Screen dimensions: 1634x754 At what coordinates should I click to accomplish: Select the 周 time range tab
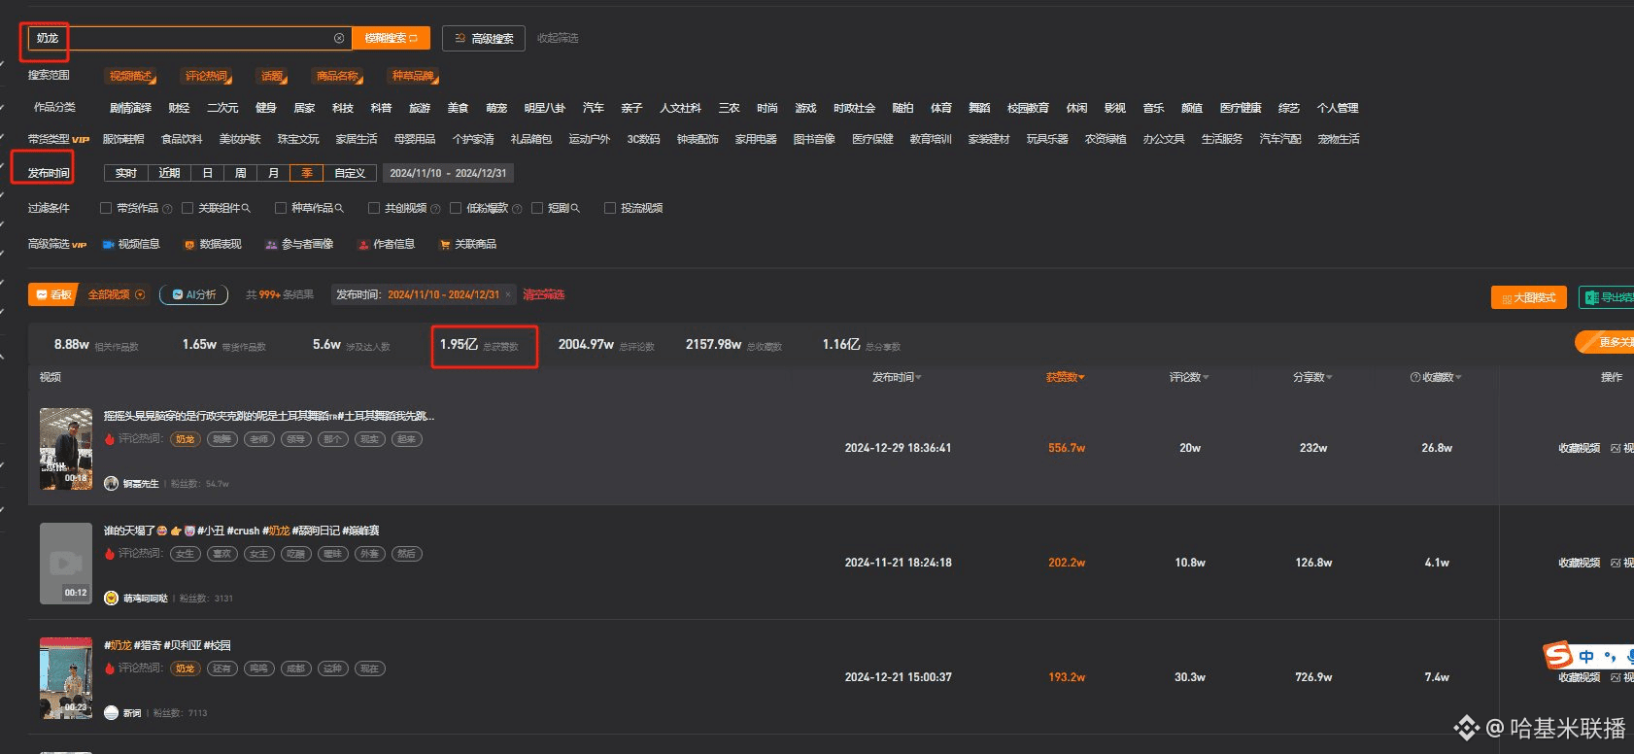pos(240,173)
